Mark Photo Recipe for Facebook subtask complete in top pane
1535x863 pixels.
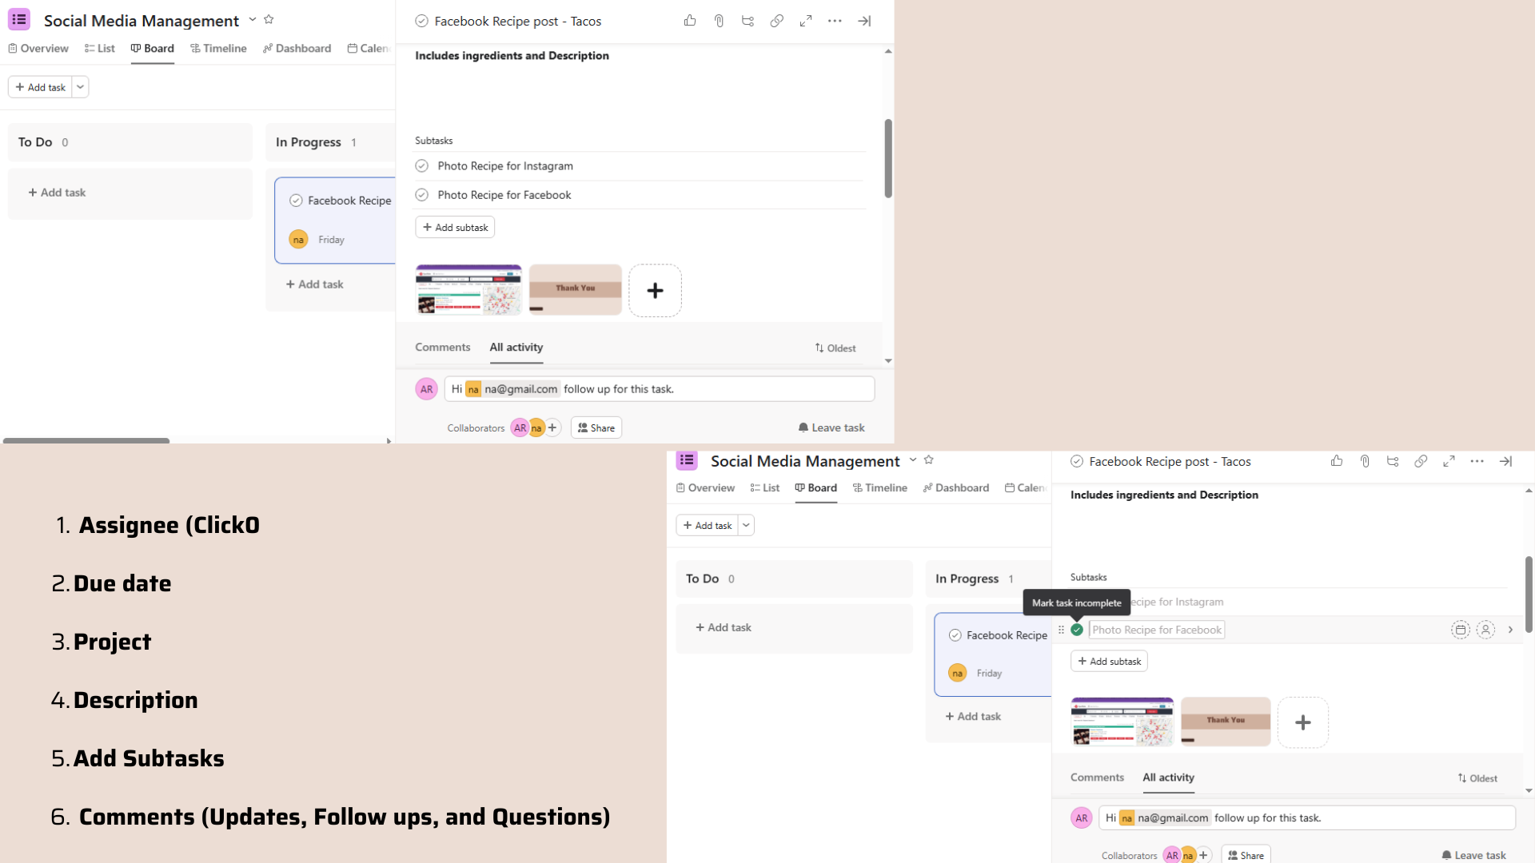[x=422, y=195]
